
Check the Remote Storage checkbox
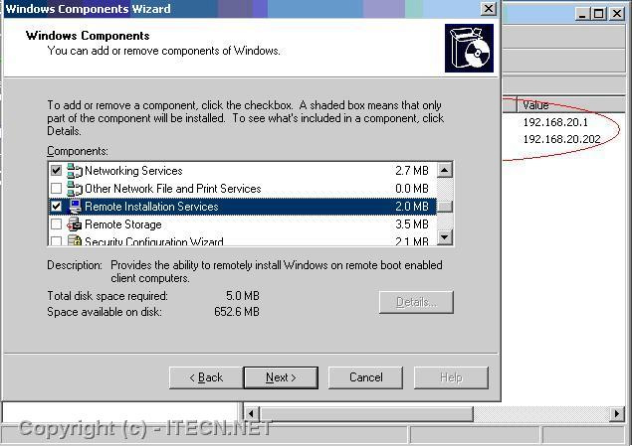tap(57, 224)
